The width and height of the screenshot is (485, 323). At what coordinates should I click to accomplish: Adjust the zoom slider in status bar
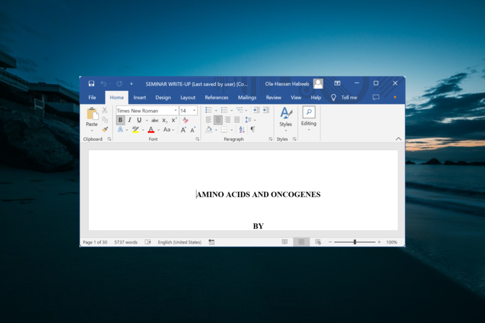click(355, 241)
